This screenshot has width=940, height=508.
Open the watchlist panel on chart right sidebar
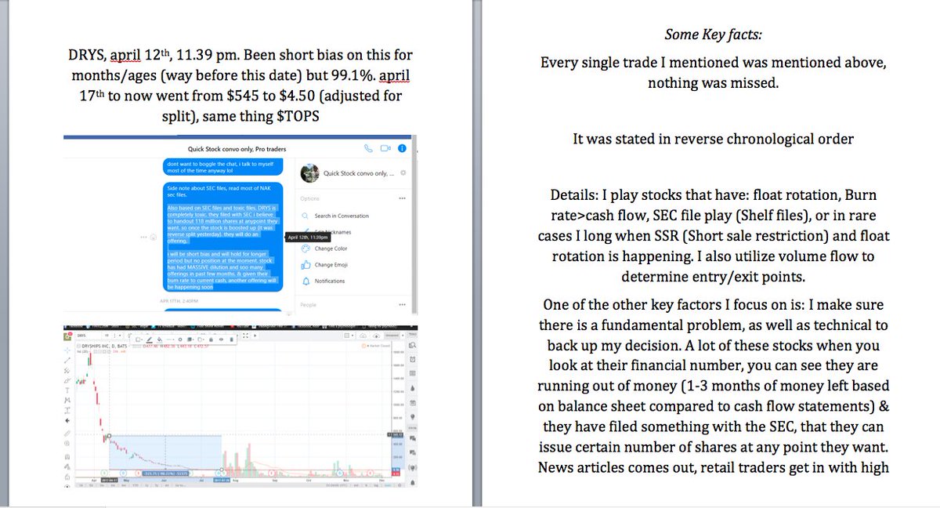[413, 345]
